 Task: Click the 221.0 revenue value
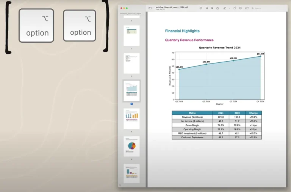click(221, 117)
